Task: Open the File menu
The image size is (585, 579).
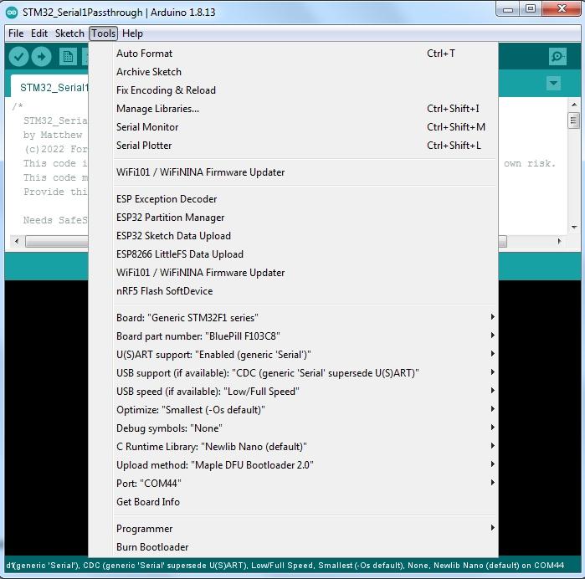Action: (16, 33)
